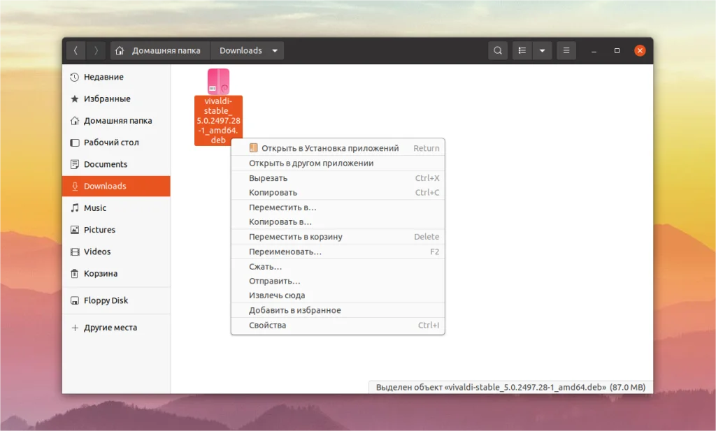The height and width of the screenshot is (431, 716).
Task: Select Переместить в корзину from the context menu
Action: 294,236
